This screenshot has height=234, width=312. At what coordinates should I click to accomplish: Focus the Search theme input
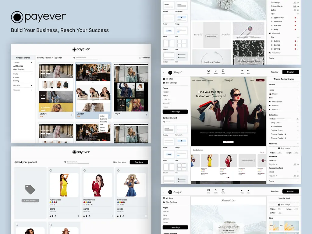pos(87,58)
